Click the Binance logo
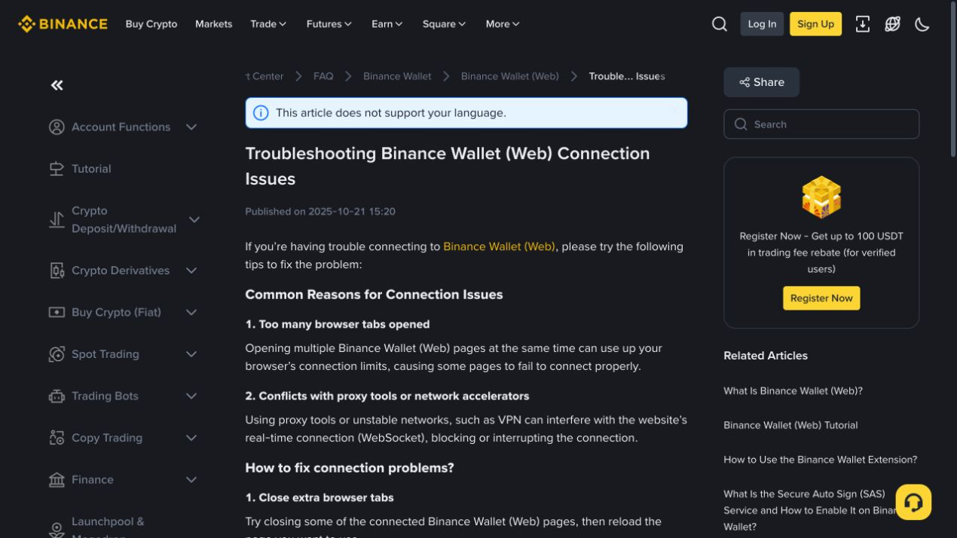The height and width of the screenshot is (538, 957). 63,24
